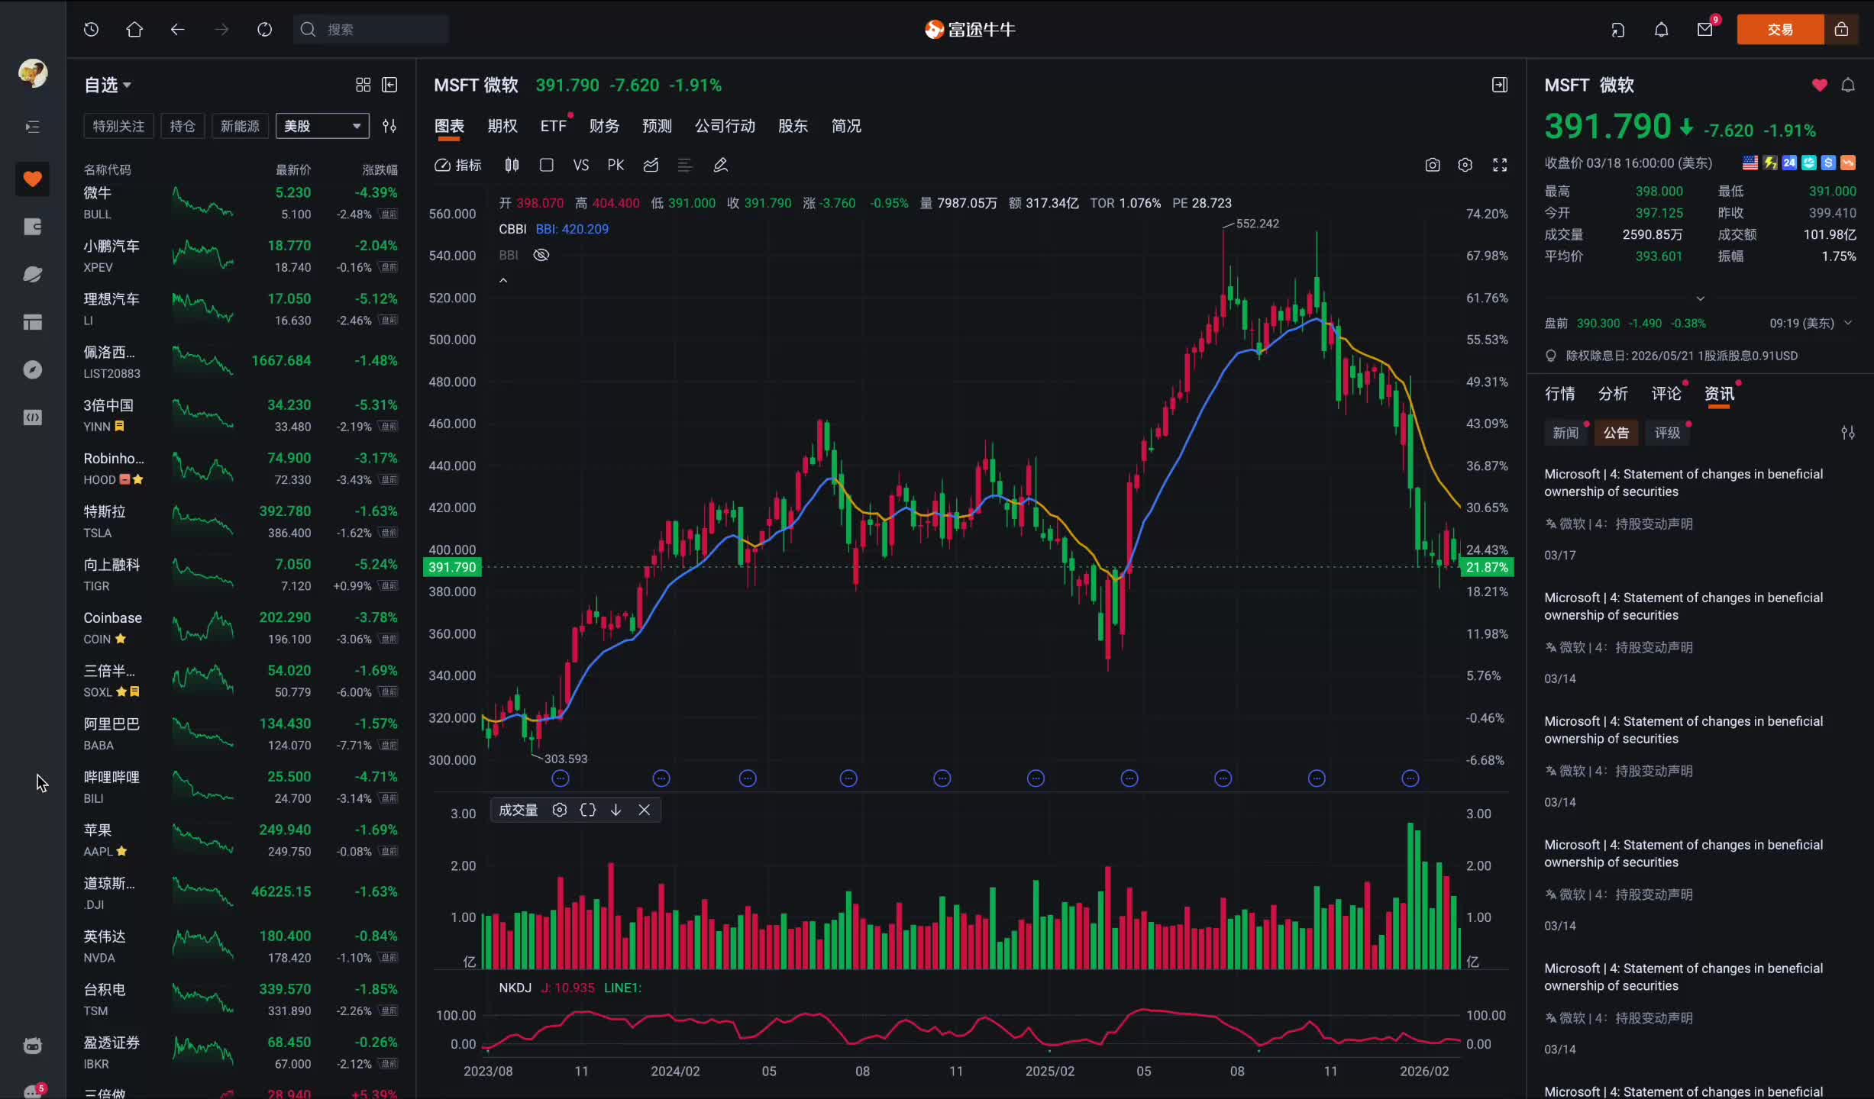The width and height of the screenshot is (1874, 1099).
Task: Select 特斯拉 TSLA in the watchlist
Action: point(241,521)
